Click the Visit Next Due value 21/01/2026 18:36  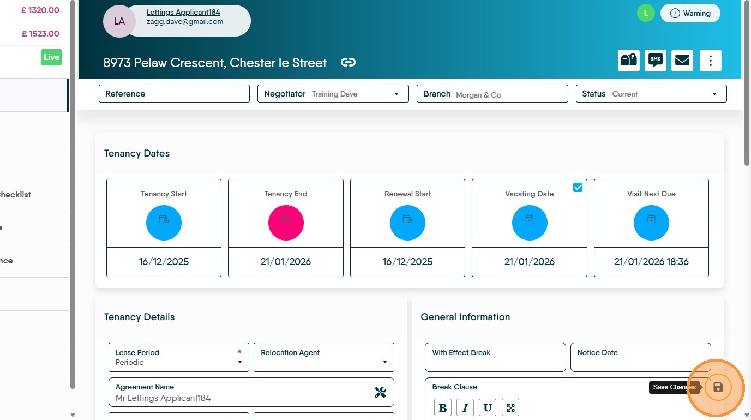pos(651,262)
